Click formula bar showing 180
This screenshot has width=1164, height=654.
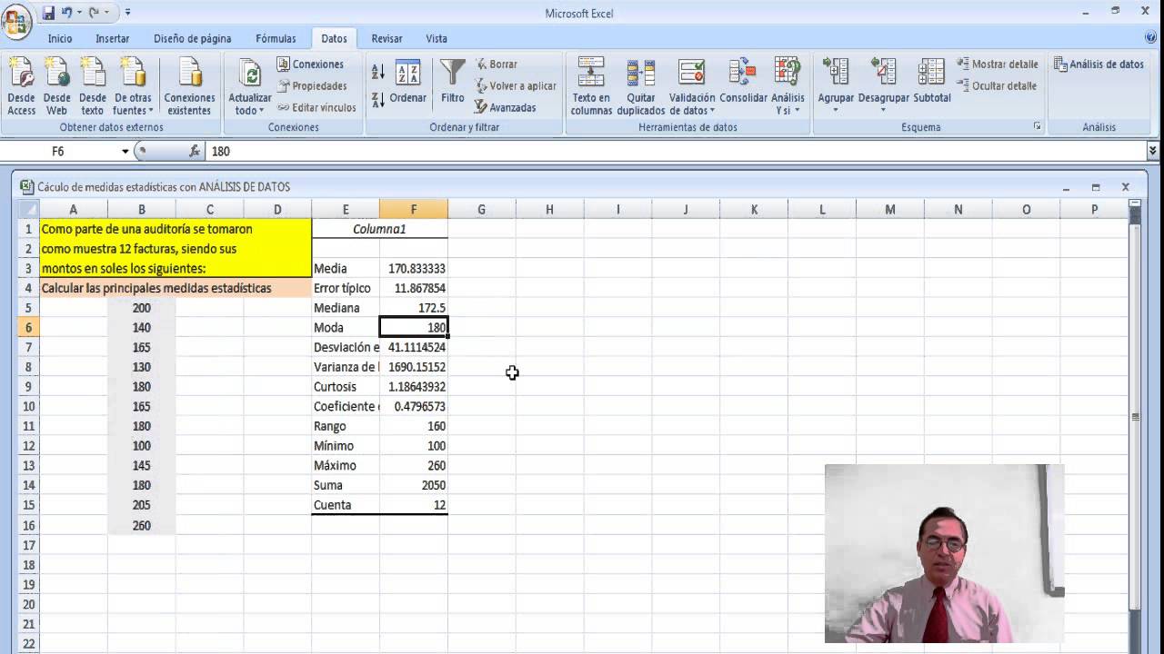(x=675, y=152)
